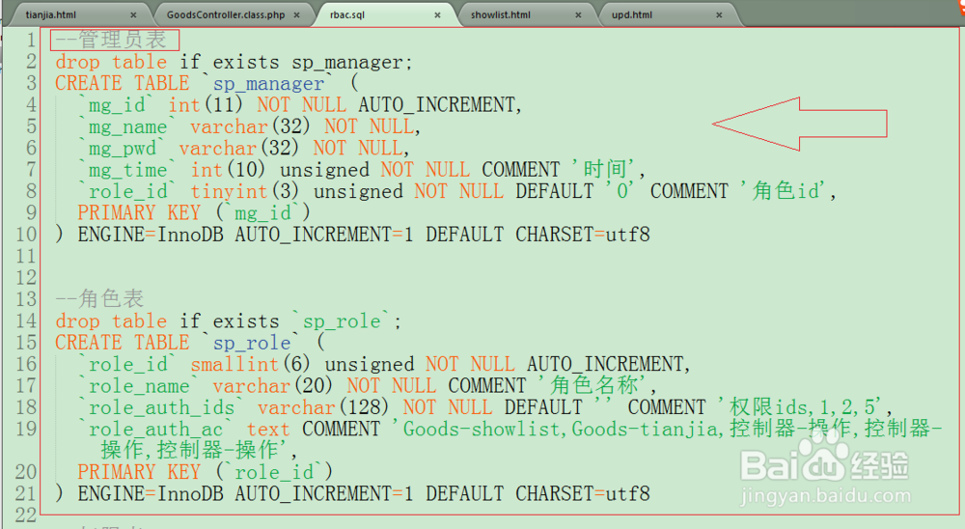Switch to the showlist.html tab
This screenshot has width=965, height=529.
click(500, 14)
